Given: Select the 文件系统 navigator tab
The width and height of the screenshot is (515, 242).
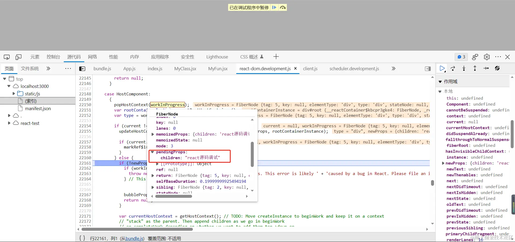Looking at the screenshot, I should [30, 69].
